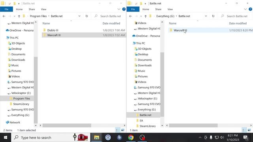The height and width of the screenshot is (142, 253).
Task: Open Home tab in right Explorer window
Action: click(146, 9)
